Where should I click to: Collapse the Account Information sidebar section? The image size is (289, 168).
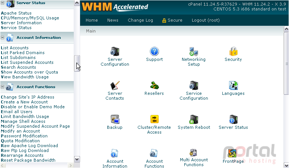pos(2,37)
